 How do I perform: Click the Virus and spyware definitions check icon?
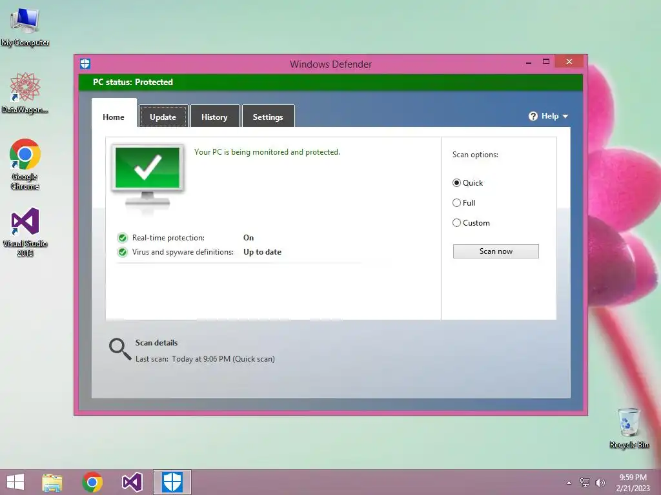pyautogui.click(x=122, y=252)
